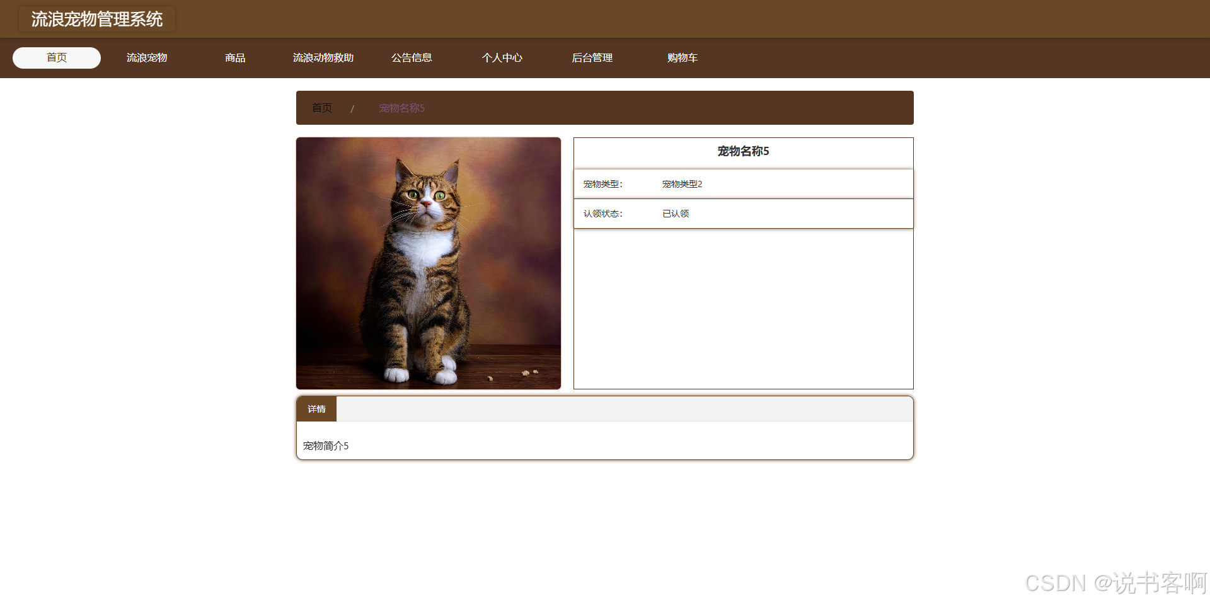Screen dimensions: 1210x603
Task: Click the 已认领 status value
Action: (676, 214)
